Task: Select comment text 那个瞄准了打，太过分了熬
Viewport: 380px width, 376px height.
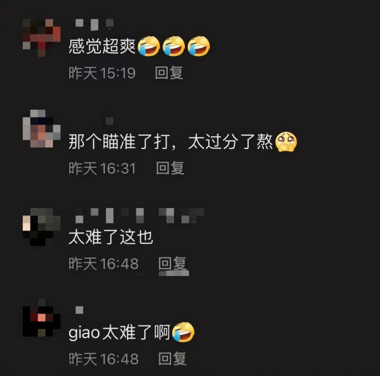Action: click(171, 142)
